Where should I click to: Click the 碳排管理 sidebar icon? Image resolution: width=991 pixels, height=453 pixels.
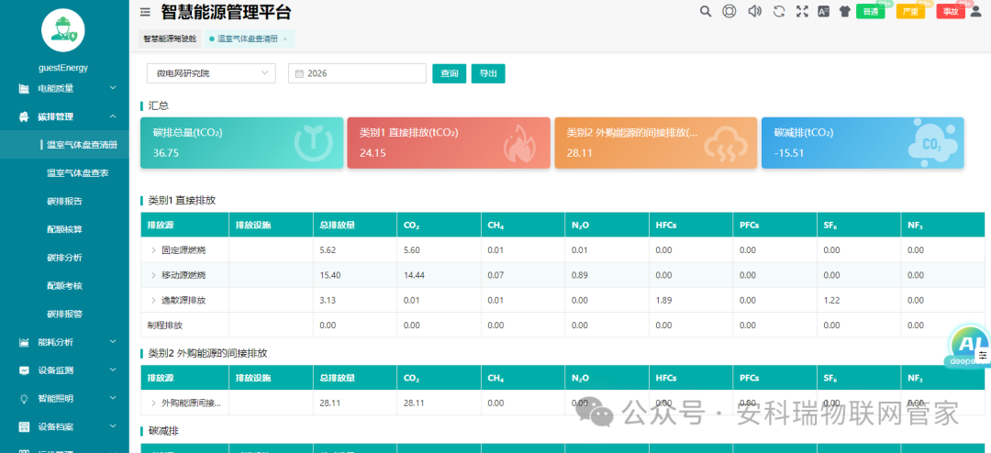[24, 116]
